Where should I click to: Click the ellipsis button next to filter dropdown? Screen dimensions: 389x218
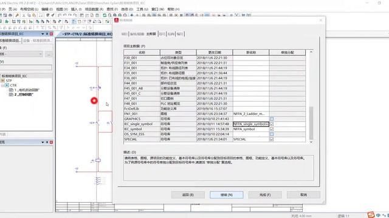[x=49, y=54]
